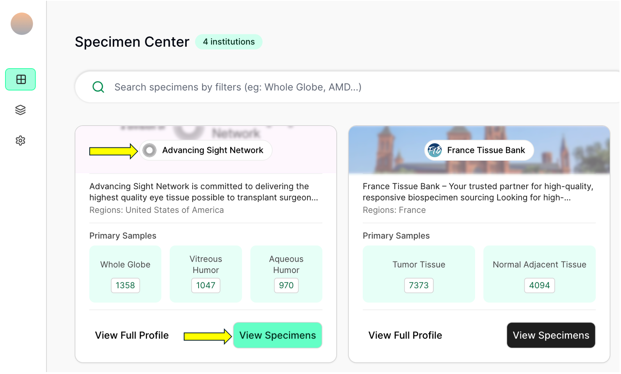Select the Aqueous Humor sample tile
621x374 pixels.
point(286,274)
